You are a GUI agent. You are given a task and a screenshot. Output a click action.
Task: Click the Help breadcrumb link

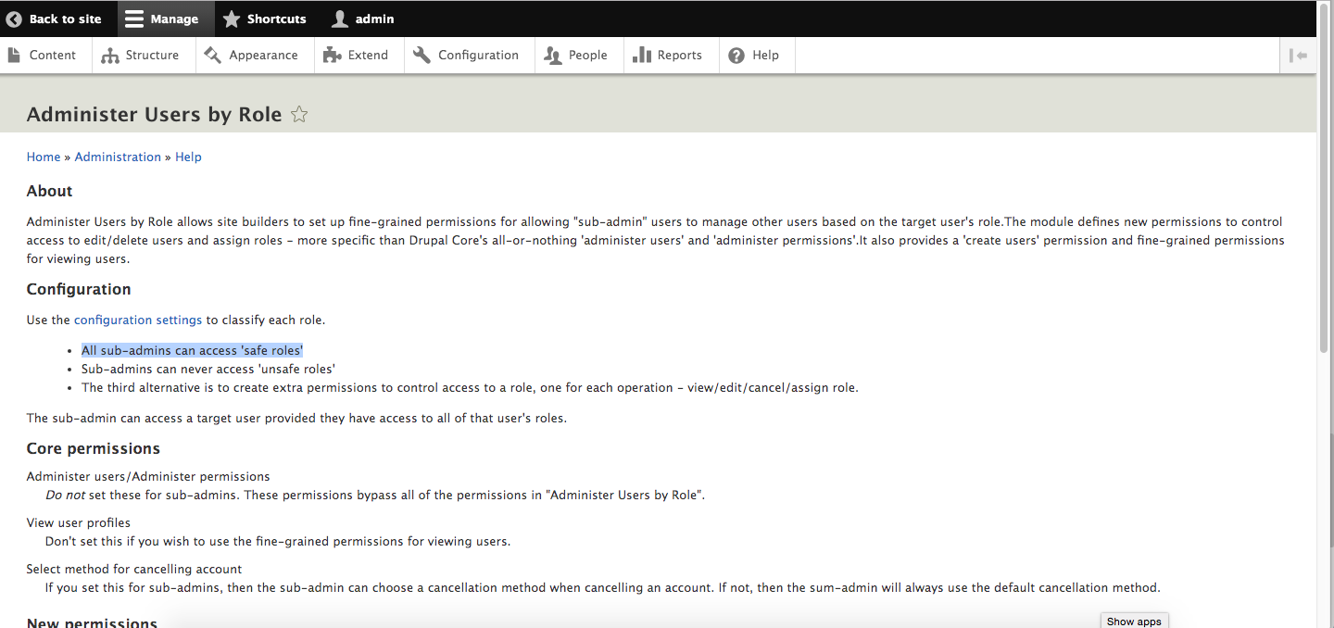coord(188,157)
